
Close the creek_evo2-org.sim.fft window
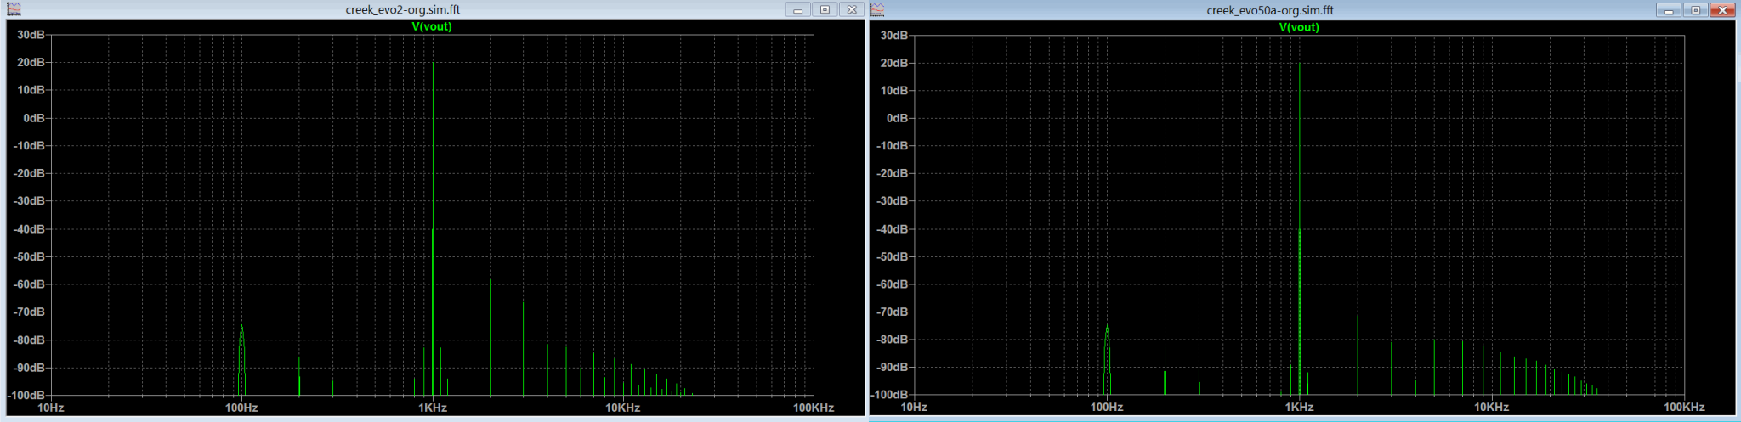click(x=852, y=10)
